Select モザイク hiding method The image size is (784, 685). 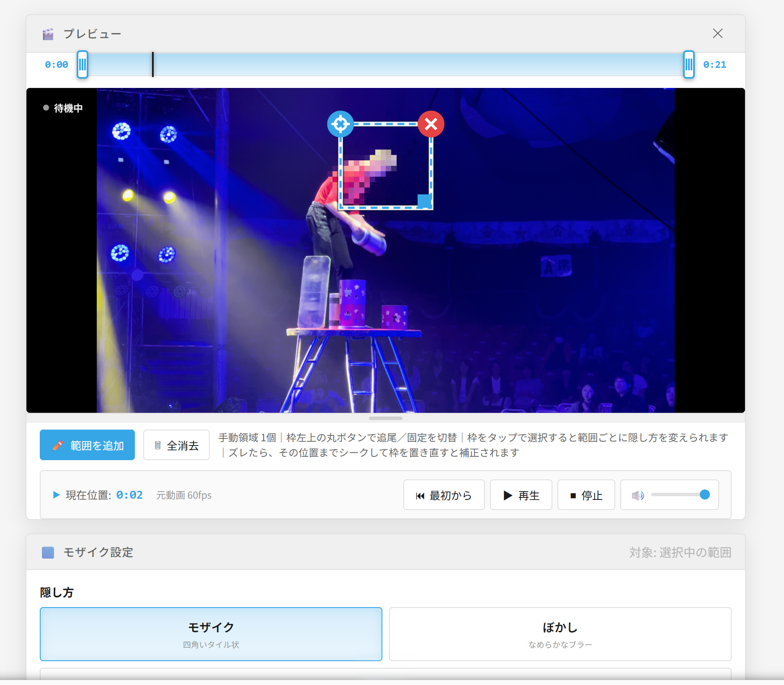[211, 634]
